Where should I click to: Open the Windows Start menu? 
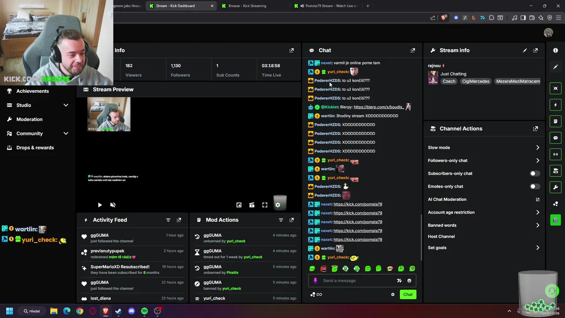[9, 311]
